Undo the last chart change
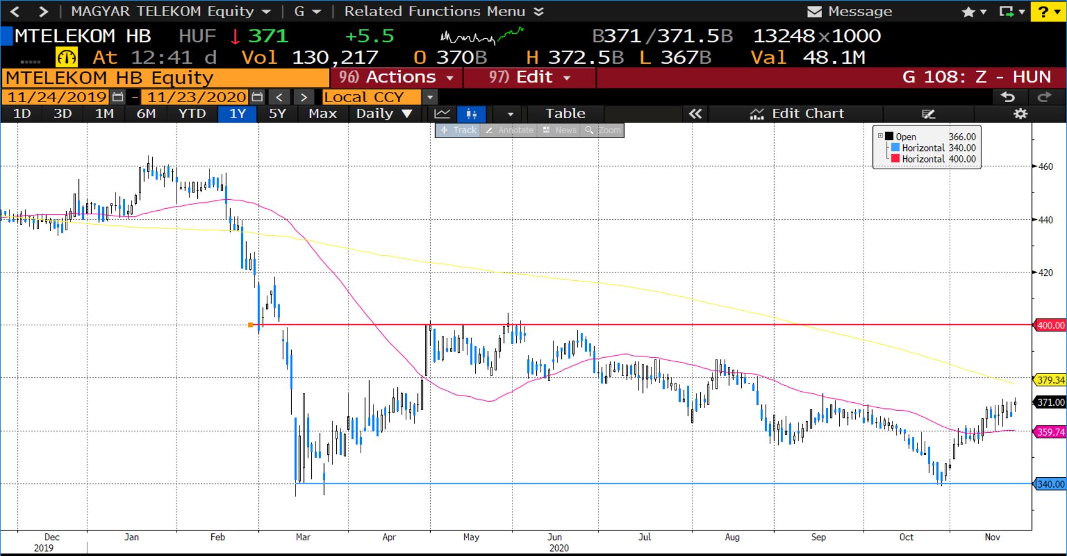 1008,97
